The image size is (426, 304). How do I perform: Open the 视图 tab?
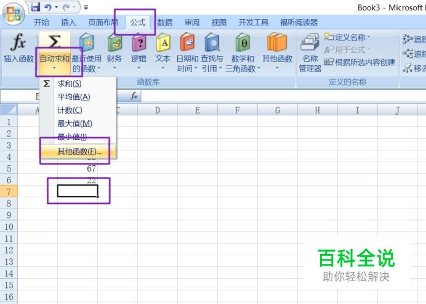[x=219, y=22]
